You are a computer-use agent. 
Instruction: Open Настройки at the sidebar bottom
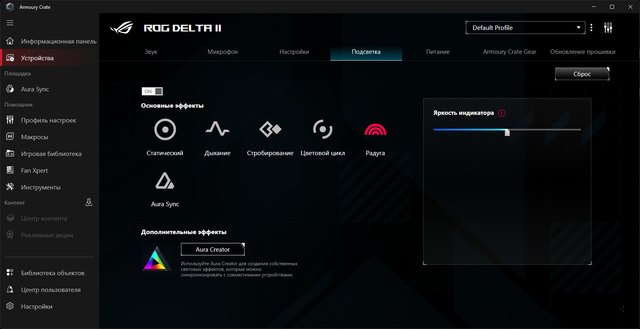click(50, 306)
